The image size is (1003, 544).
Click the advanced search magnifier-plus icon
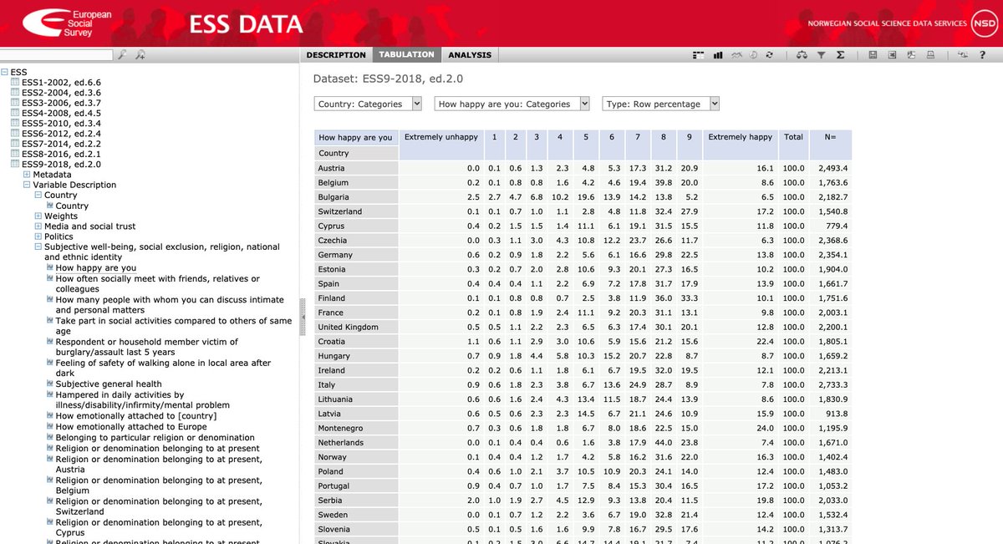pos(140,55)
